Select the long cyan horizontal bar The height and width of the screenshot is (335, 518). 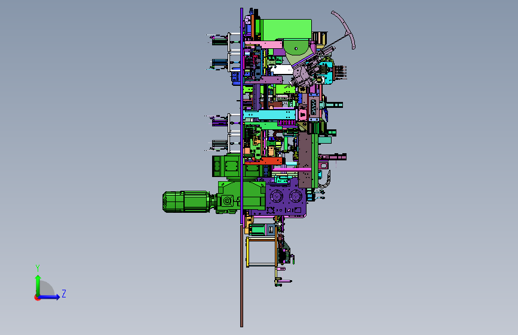pyautogui.click(x=269, y=114)
